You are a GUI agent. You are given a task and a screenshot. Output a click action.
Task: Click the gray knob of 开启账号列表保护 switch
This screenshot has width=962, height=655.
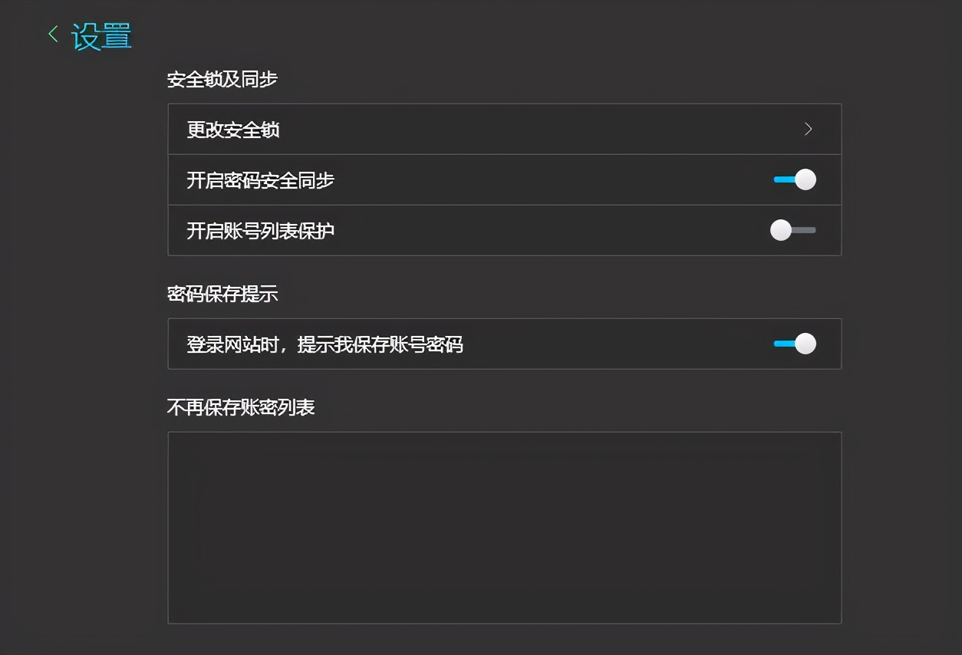click(x=782, y=230)
